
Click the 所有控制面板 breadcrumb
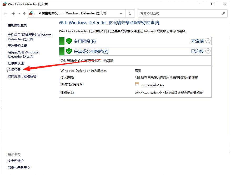(x=49, y=13)
